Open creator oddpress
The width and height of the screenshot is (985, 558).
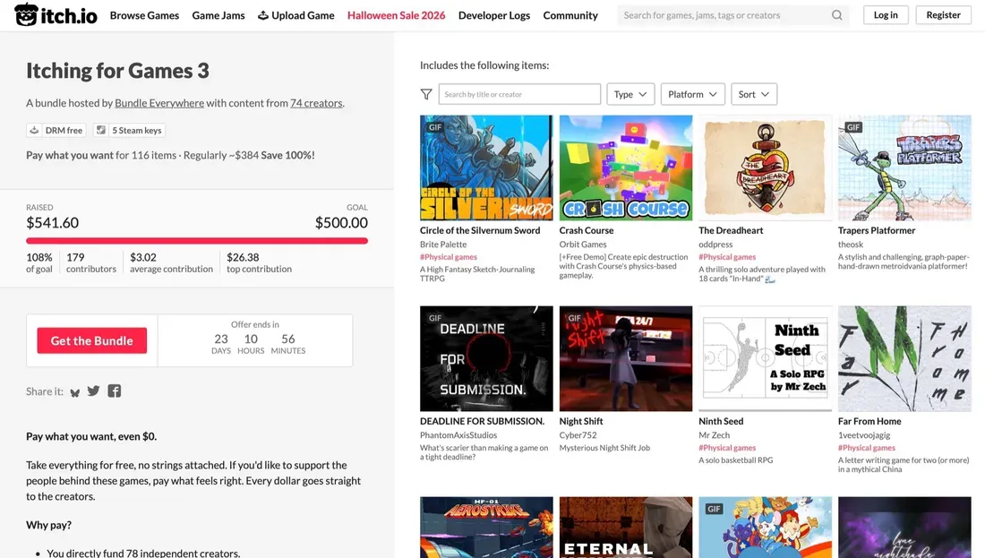coord(715,245)
